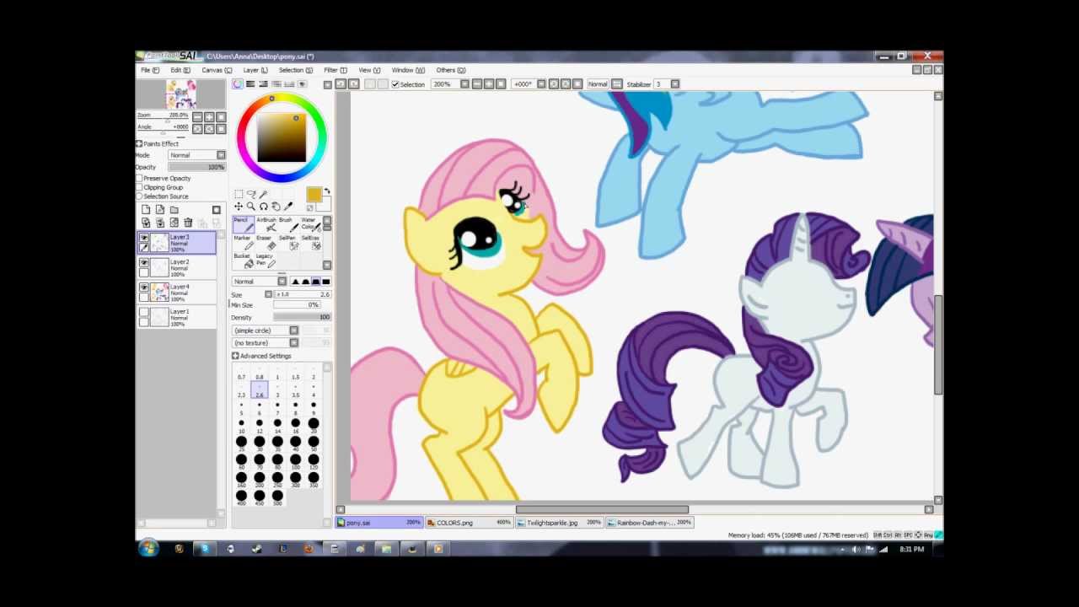The height and width of the screenshot is (607, 1079).
Task: Pick the hand pan tool
Action: click(276, 207)
